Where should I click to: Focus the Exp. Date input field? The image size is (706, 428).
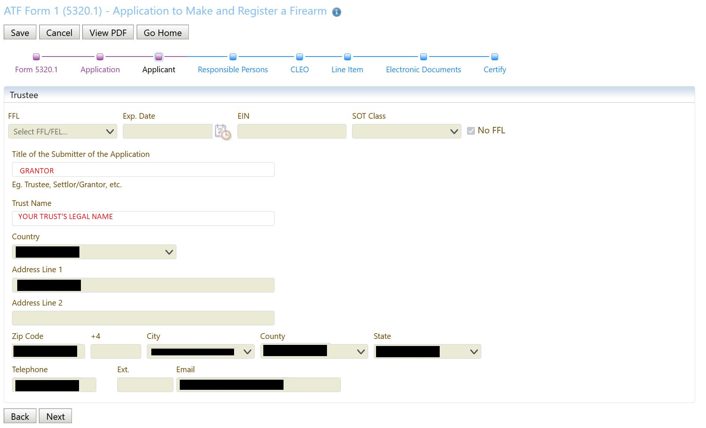(x=167, y=131)
